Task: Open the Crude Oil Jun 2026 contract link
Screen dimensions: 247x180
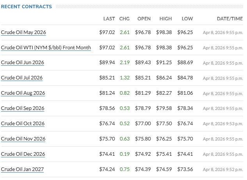Action: coord(23,63)
